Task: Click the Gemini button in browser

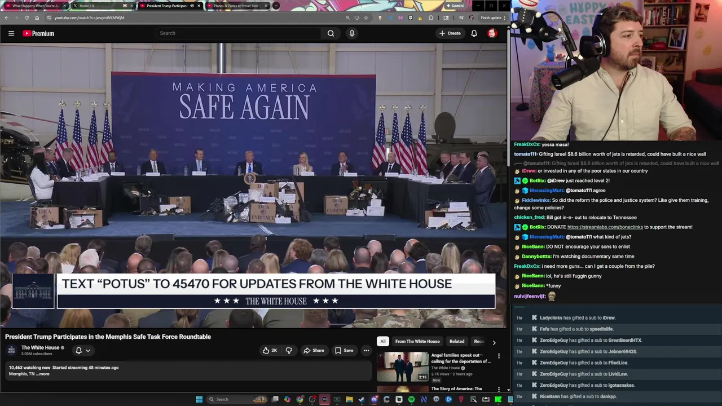Action: (455, 6)
